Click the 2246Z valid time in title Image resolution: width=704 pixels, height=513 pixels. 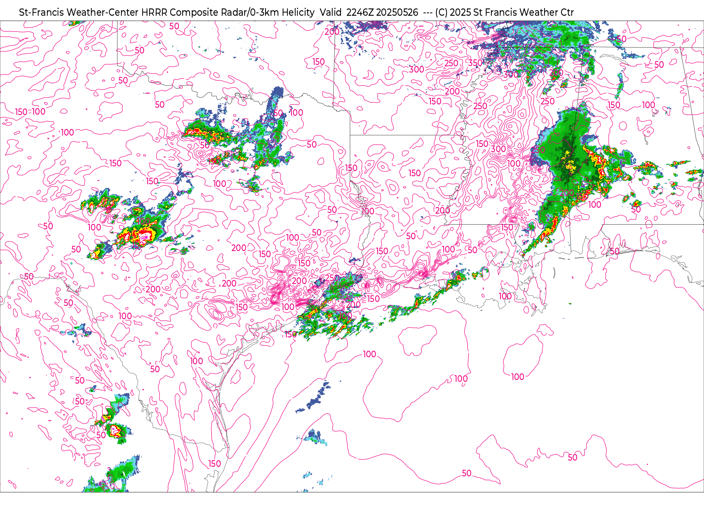[360, 12]
